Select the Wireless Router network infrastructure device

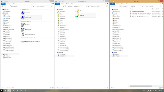[30, 41]
